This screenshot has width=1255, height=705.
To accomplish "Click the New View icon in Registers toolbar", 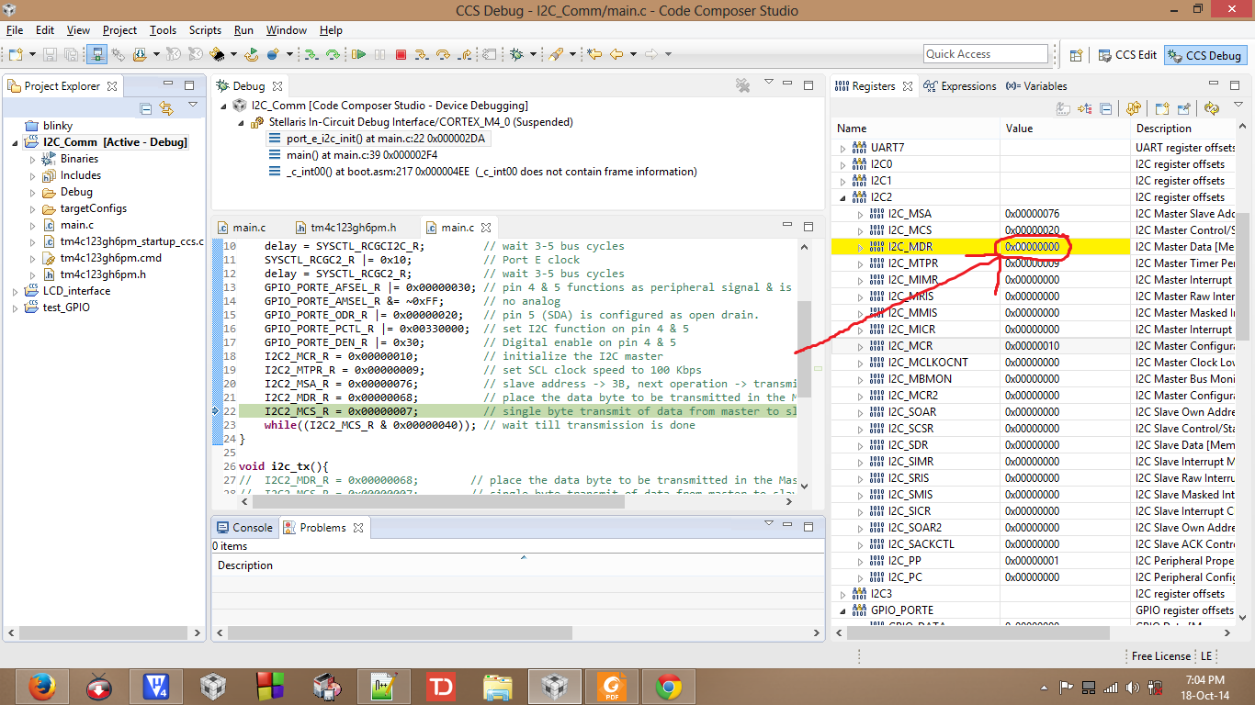I will (x=1162, y=108).
